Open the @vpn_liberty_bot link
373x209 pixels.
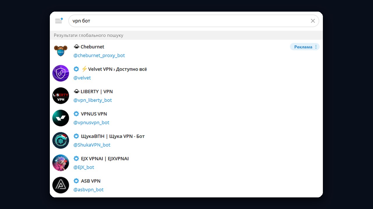pos(93,100)
